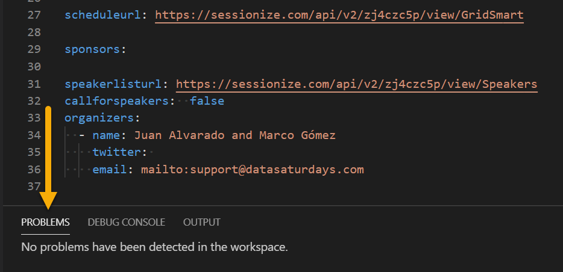Select the PROBLEMS tab
The height and width of the screenshot is (272, 563).
tap(45, 222)
